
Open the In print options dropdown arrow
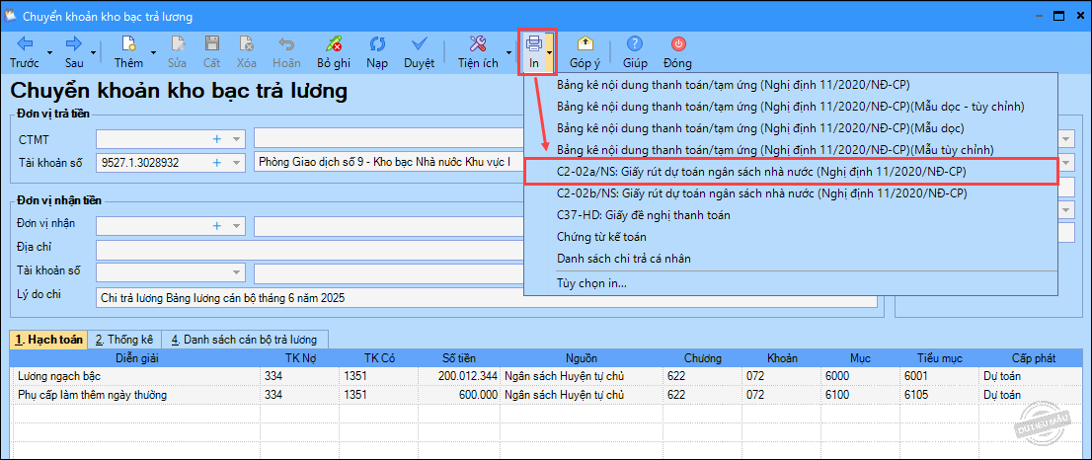[550, 53]
